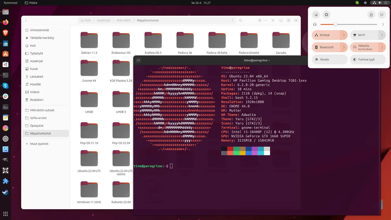Click the power icon in quick settings
The height and width of the screenshot is (220, 391).
coord(382,14)
